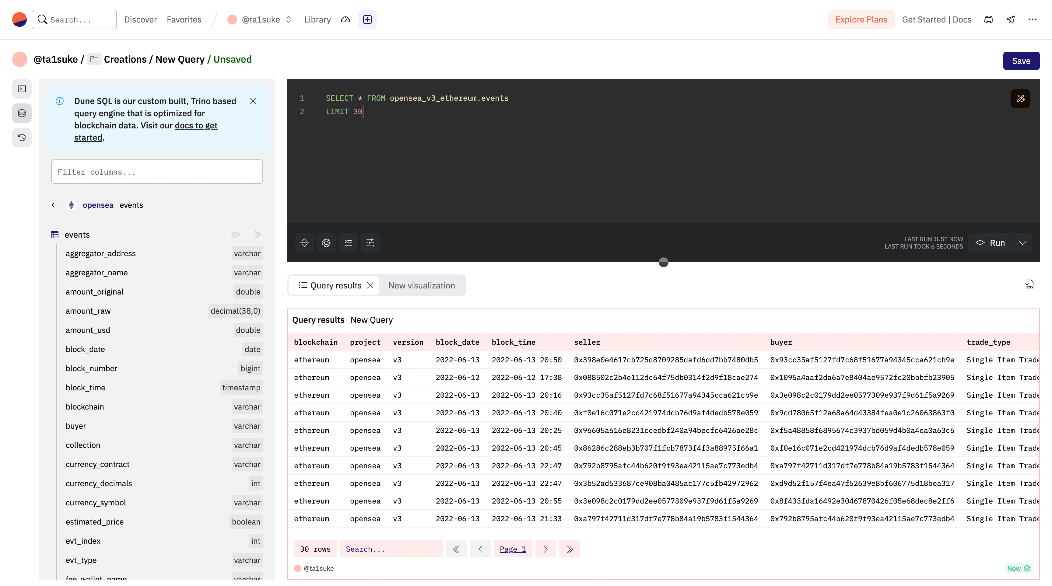The height and width of the screenshot is (586, 1052).
Task: Click the trade_type column header
Action: tap(988, 342)
